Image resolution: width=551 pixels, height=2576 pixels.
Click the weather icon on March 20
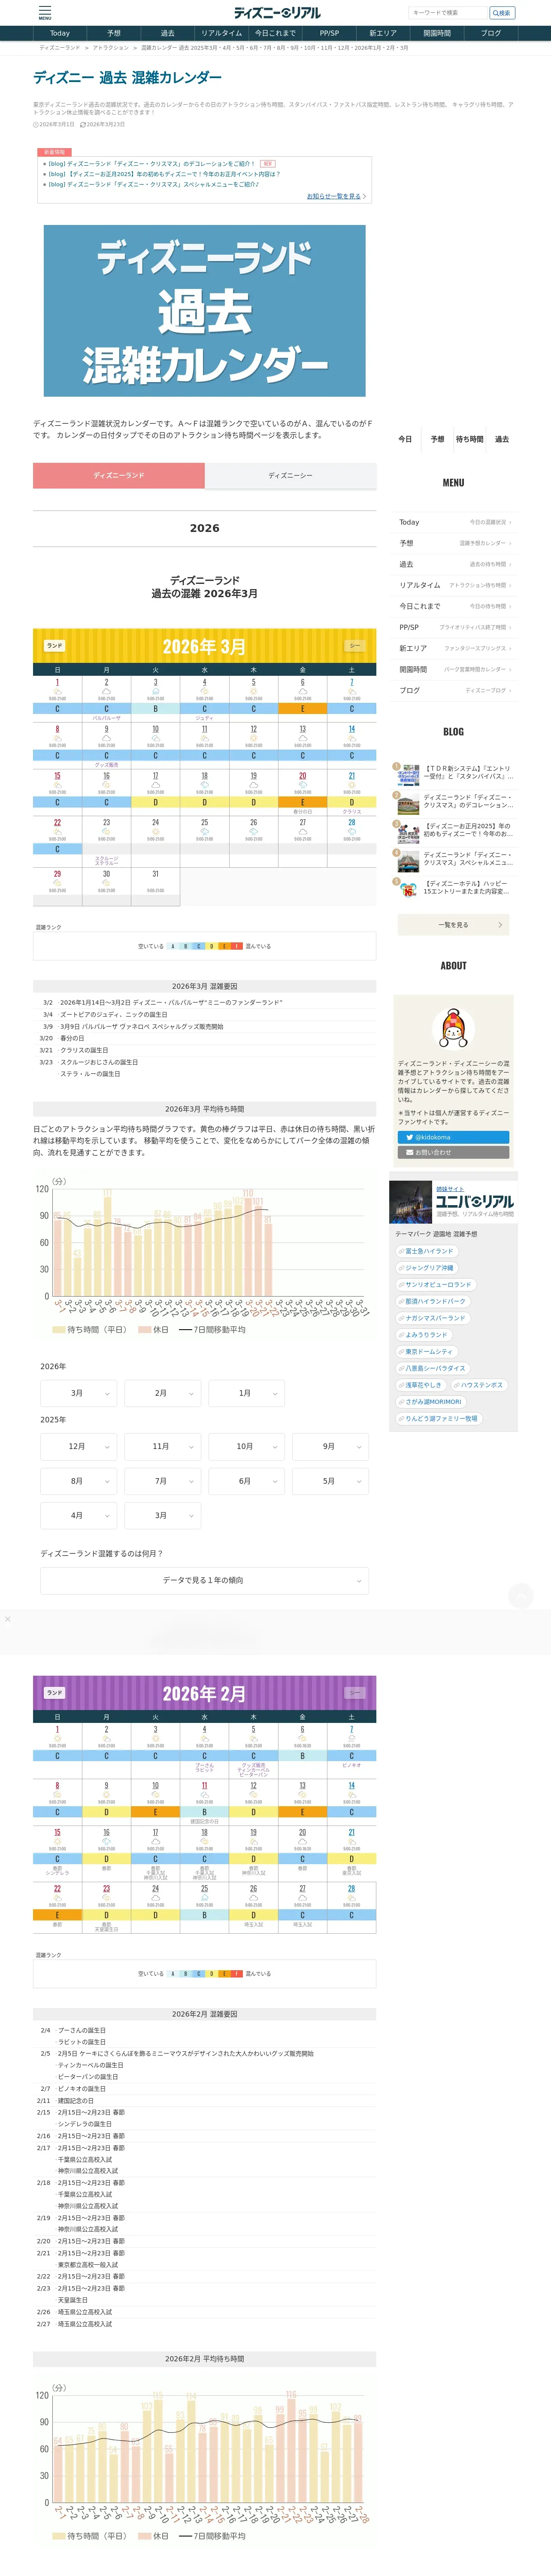pos(303,785)
